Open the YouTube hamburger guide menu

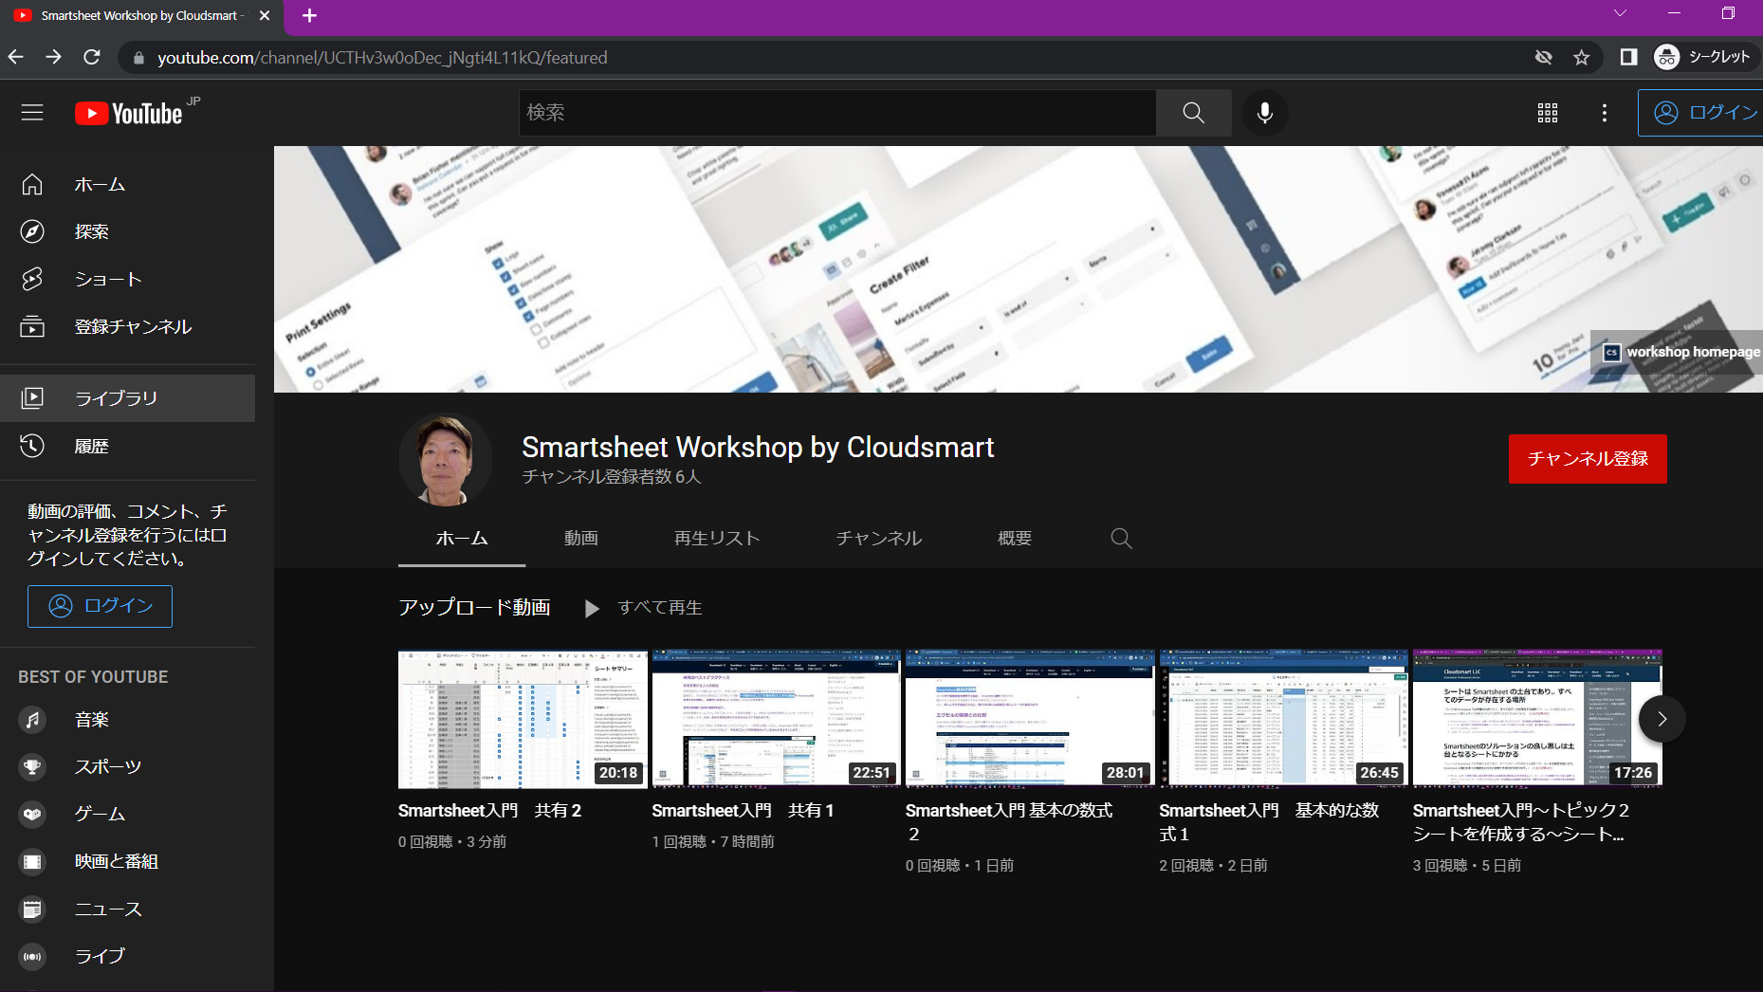(x=32, y=113)
